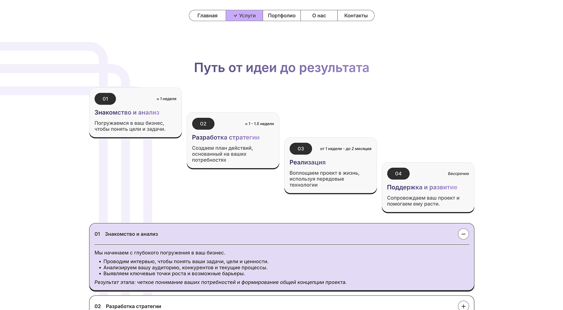
Task: Click the minus icon to collapse step 01 details
Action: (x=463, y=234)
